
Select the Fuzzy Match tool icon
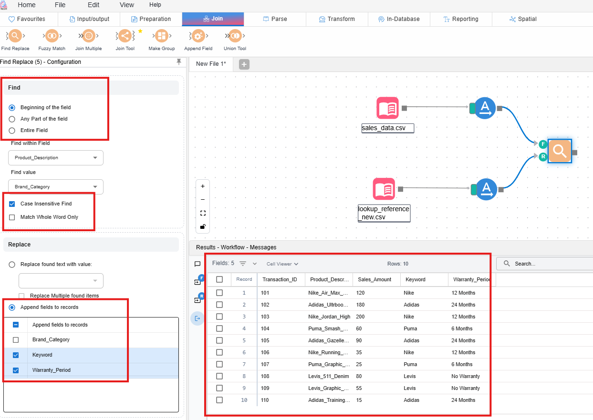click(52, 36)
